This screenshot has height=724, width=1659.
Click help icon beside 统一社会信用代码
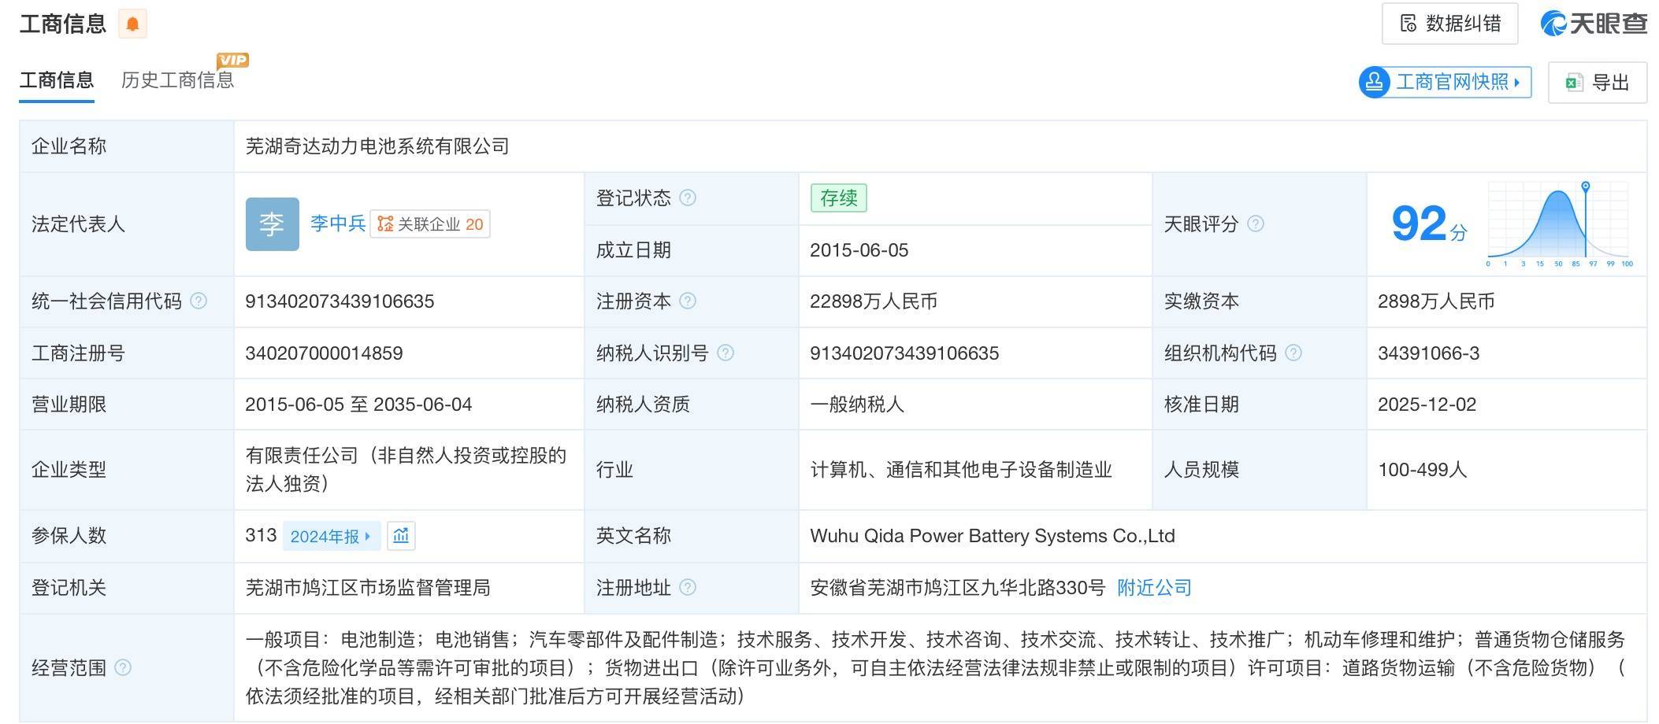pos(199,301)
